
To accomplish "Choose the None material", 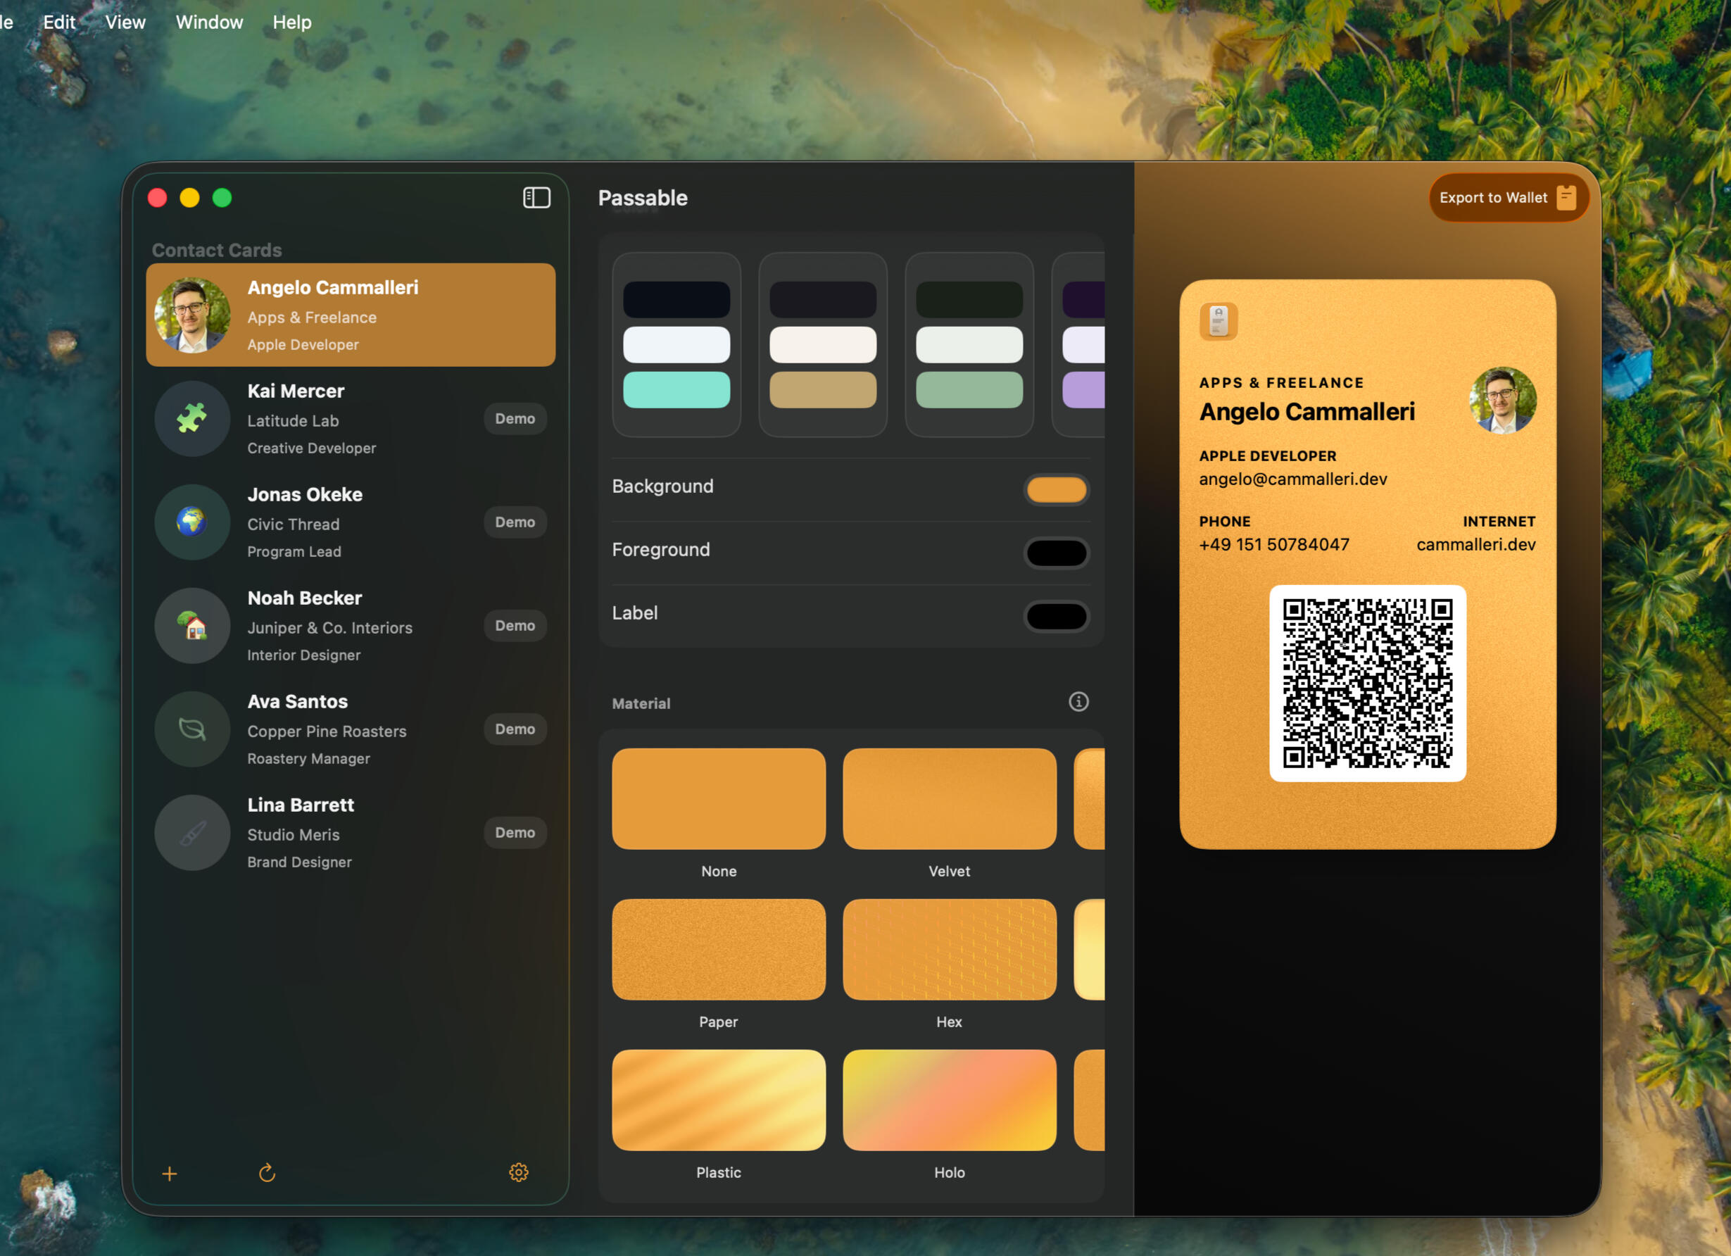I will pyautogui.click(x=719, y=798).
